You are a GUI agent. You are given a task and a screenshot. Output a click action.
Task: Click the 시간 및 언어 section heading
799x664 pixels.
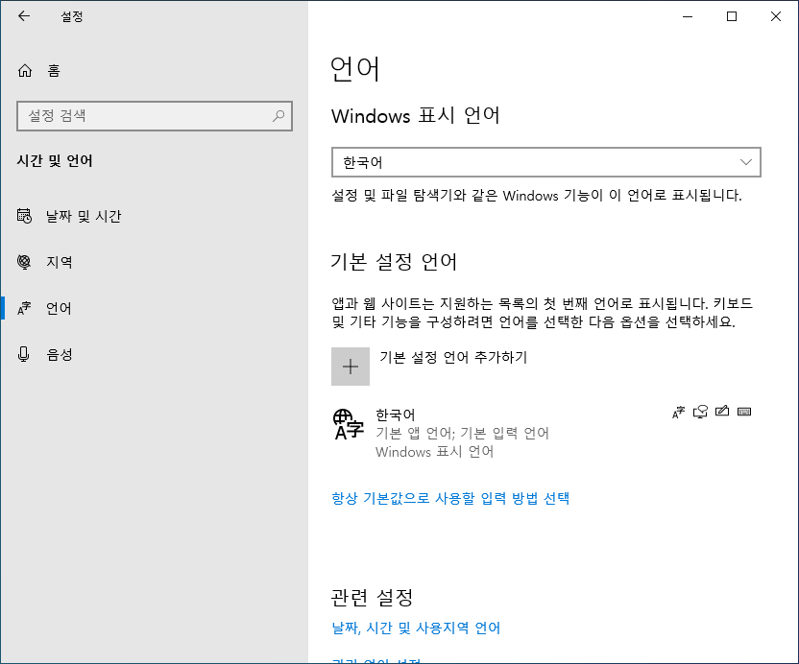(x=55, y=161)
